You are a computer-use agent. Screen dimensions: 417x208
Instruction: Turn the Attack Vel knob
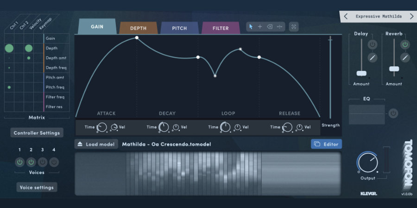[x=114, y=127]
